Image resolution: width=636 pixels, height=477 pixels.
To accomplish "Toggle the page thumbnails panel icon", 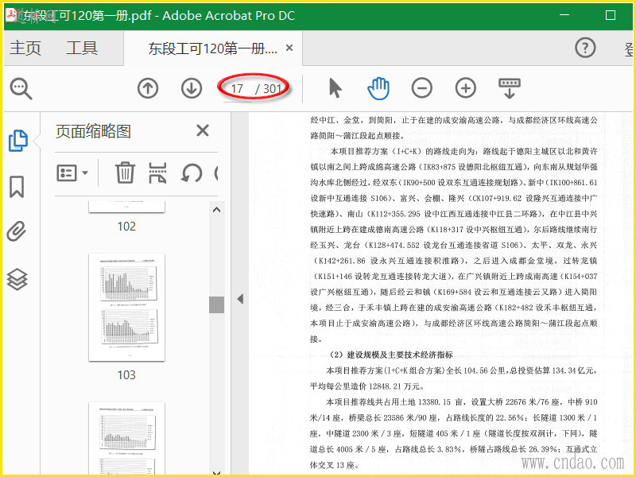I will pyautogui.click(x=17, y=141).
